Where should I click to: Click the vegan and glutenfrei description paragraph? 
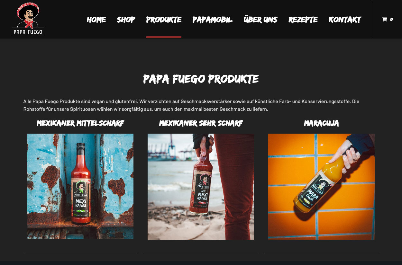point(191,105)
